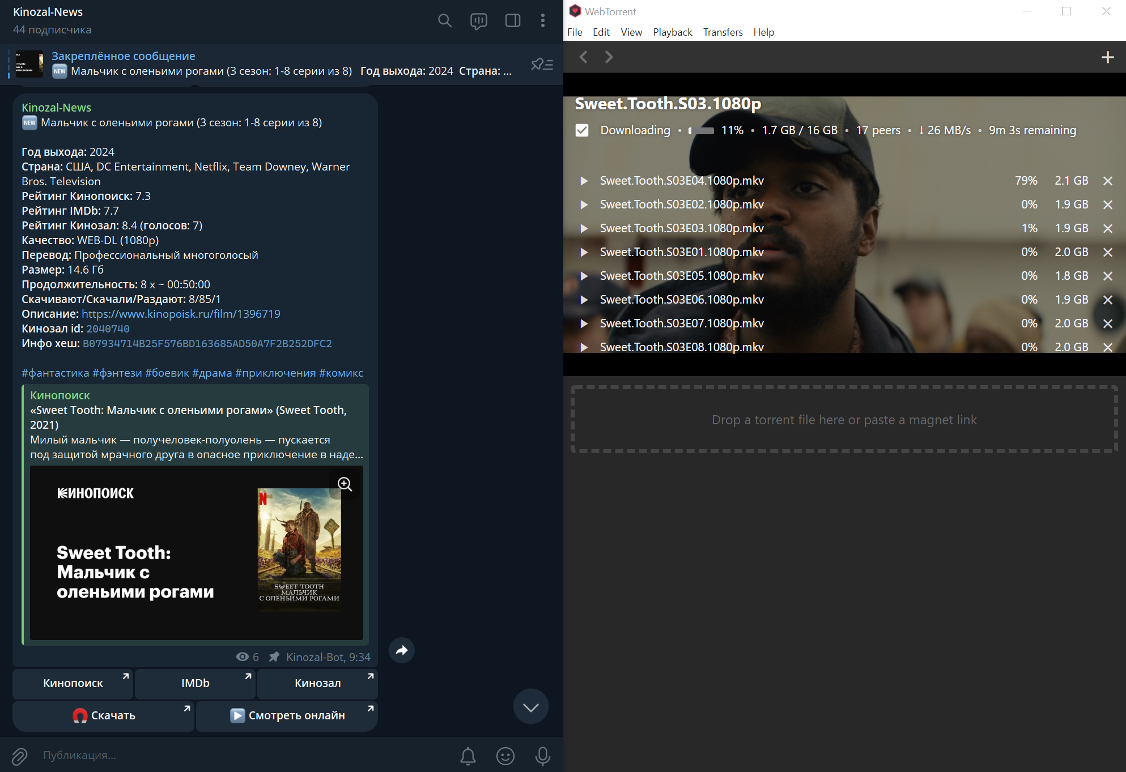Record a voice message
Image resolution: width=1126 pixels, height=772 pixels.
pyautogui.click(x=543, y=756)
